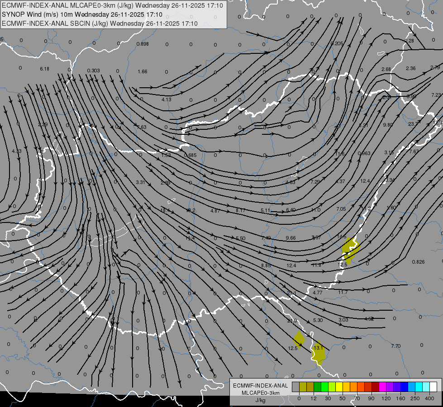This screenshot has height=407, width=443.
Task: Click the gray swatch in the legend
Action: pyautogui.click(x=295, y=387)
